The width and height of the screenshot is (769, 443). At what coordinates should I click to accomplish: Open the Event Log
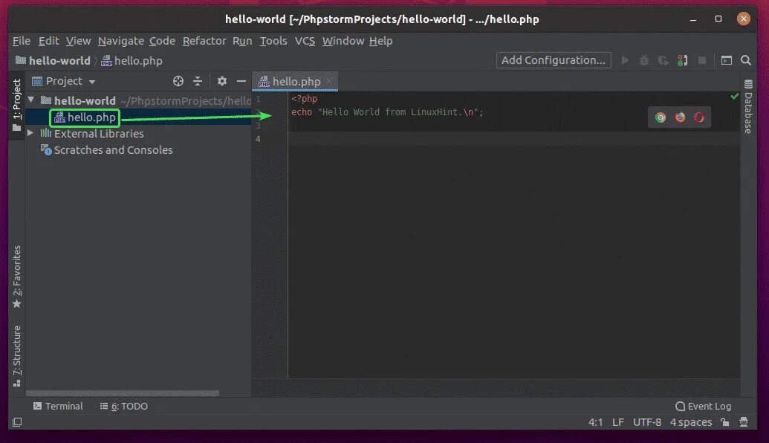coord(704,406)
